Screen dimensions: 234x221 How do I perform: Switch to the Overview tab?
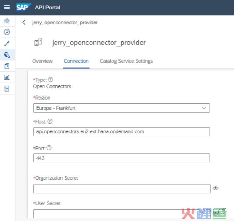42,61
